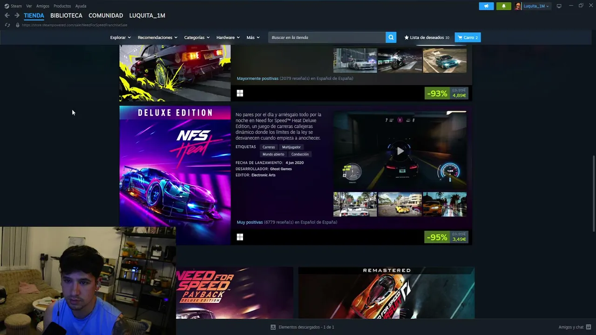Open the LUQUITA_1M profile tab
The width and height of the screenshot is (596, 335).
coord(147,15)
